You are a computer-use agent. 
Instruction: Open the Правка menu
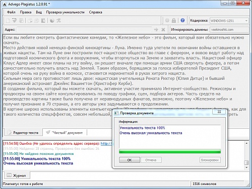click(26, 12)
